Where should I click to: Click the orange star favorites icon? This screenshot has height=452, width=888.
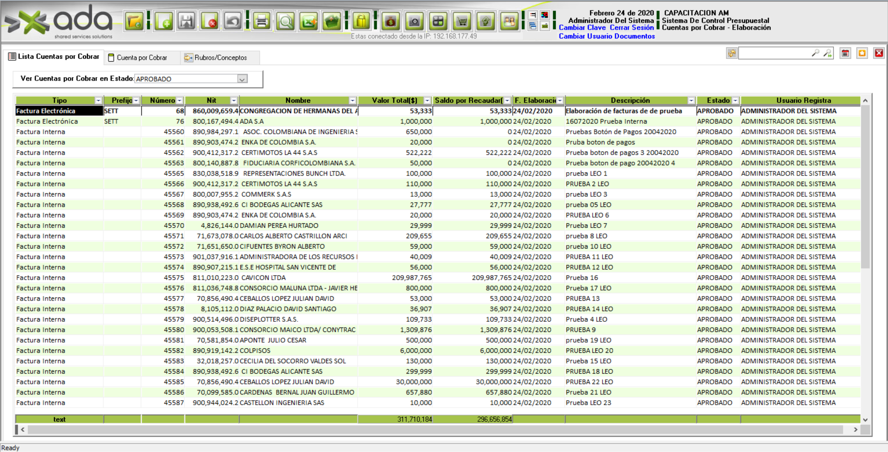(x=862, y=53)
